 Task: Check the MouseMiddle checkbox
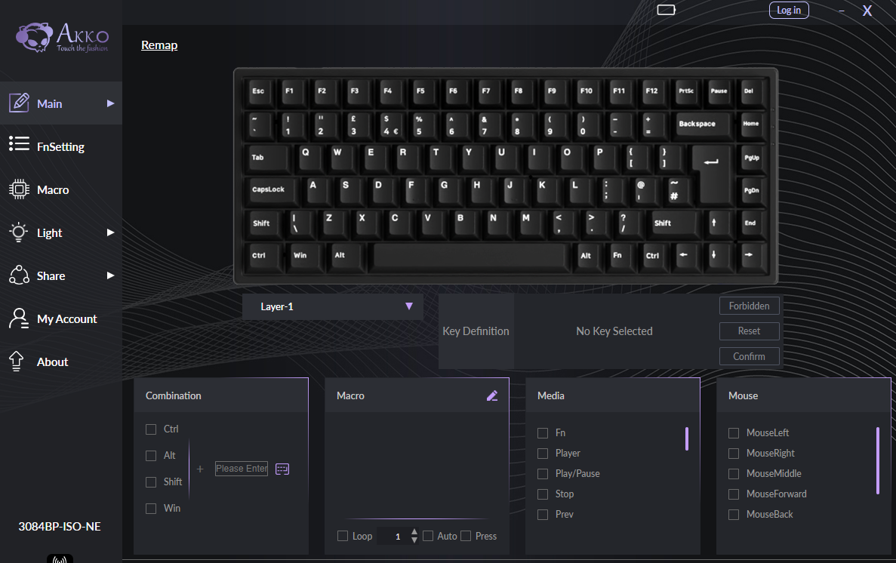pyautogui.click(x=734, y=474)
